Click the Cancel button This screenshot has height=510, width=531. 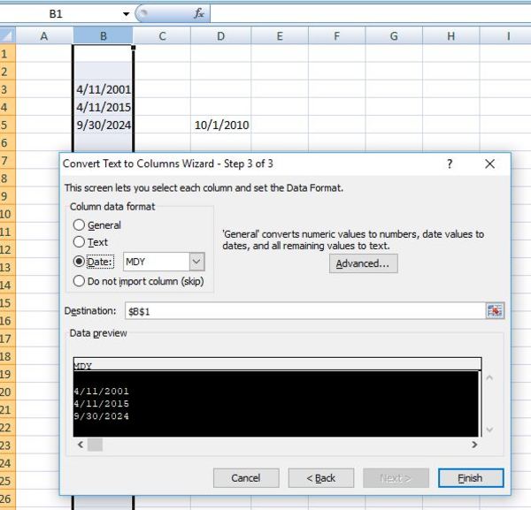(x=246, y=478)
